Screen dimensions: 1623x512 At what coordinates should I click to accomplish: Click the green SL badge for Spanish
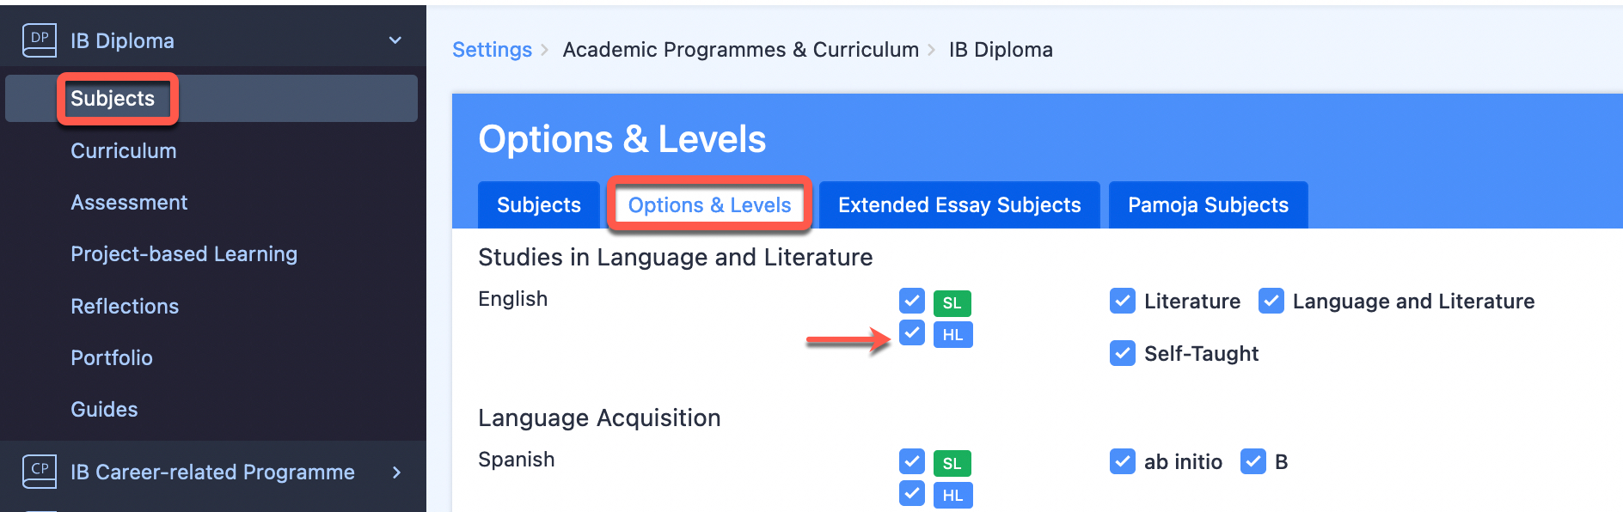(952, 464)
